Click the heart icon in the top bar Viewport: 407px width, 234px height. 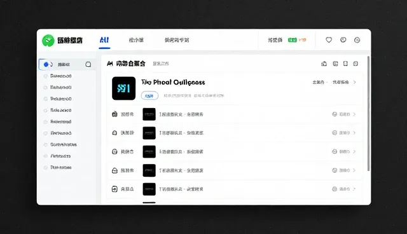tap(329, 40)
